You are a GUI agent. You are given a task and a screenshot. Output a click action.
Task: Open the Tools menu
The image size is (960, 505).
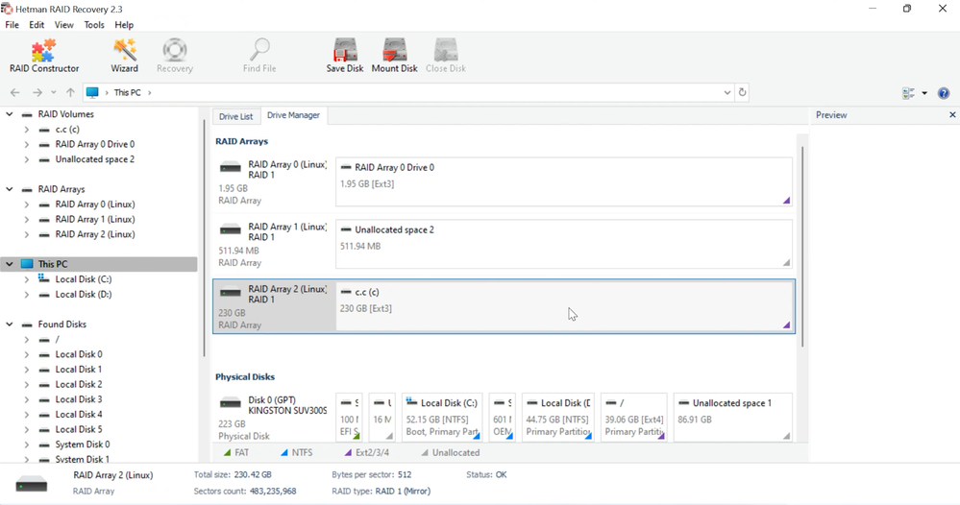[x=93, y=25]
